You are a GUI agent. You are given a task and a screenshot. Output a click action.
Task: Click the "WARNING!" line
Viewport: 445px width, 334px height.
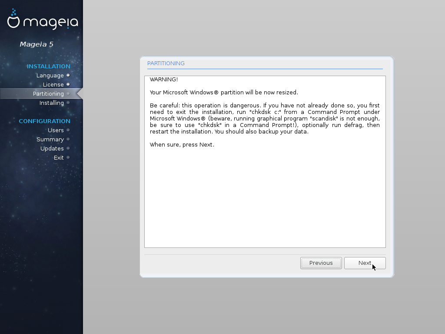[x=164, y=80]
